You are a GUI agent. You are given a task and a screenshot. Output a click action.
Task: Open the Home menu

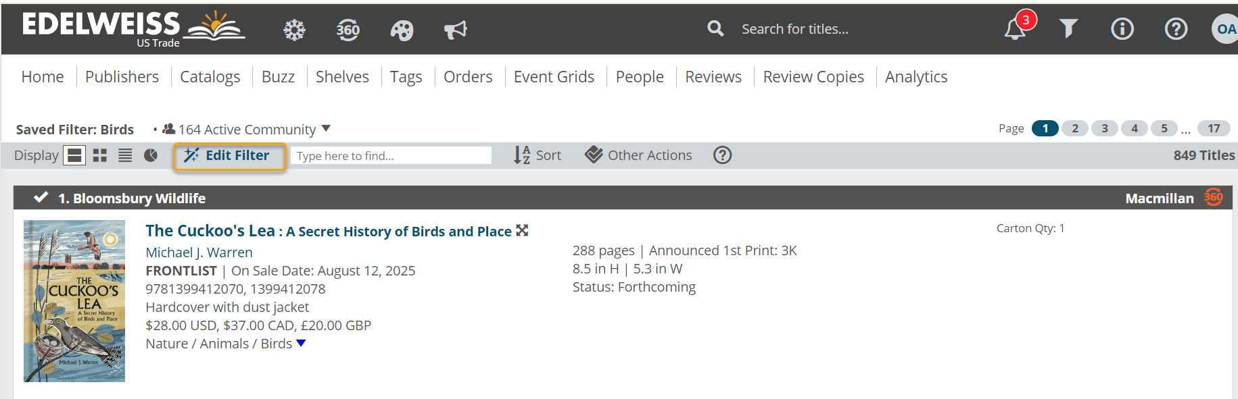point(43,77)
